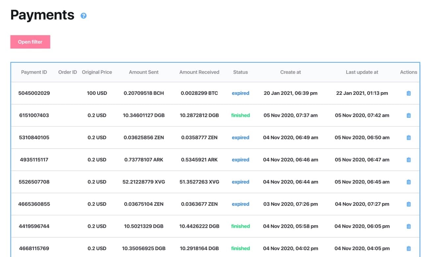Image resolution: width=421 pixels, height=257 pixels.
Task: Open clipboard action for payment 6151007403
Action: click(x=409, y=116)
